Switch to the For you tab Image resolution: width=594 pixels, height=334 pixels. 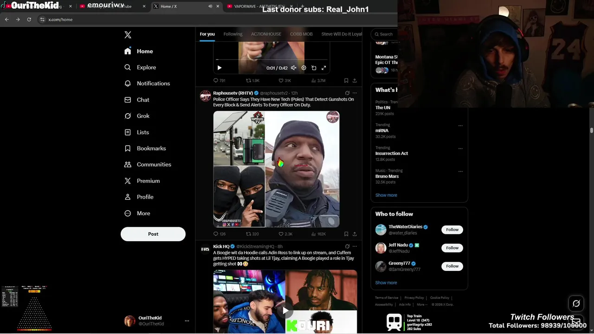point(207,34)
